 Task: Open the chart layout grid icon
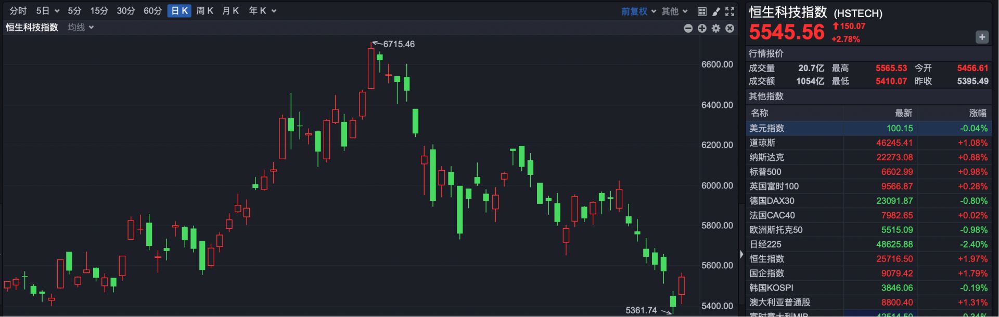(x=702, y=11)
